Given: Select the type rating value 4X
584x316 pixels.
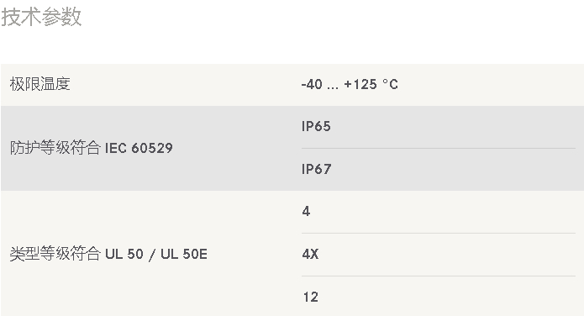Looking at the screenshot, I should [x=310, y=254].
